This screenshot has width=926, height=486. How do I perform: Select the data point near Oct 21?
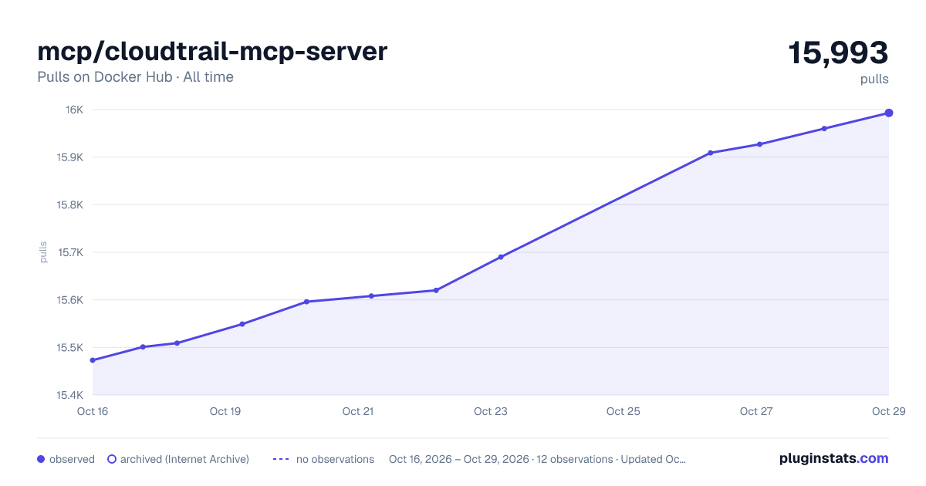(371, 296)
